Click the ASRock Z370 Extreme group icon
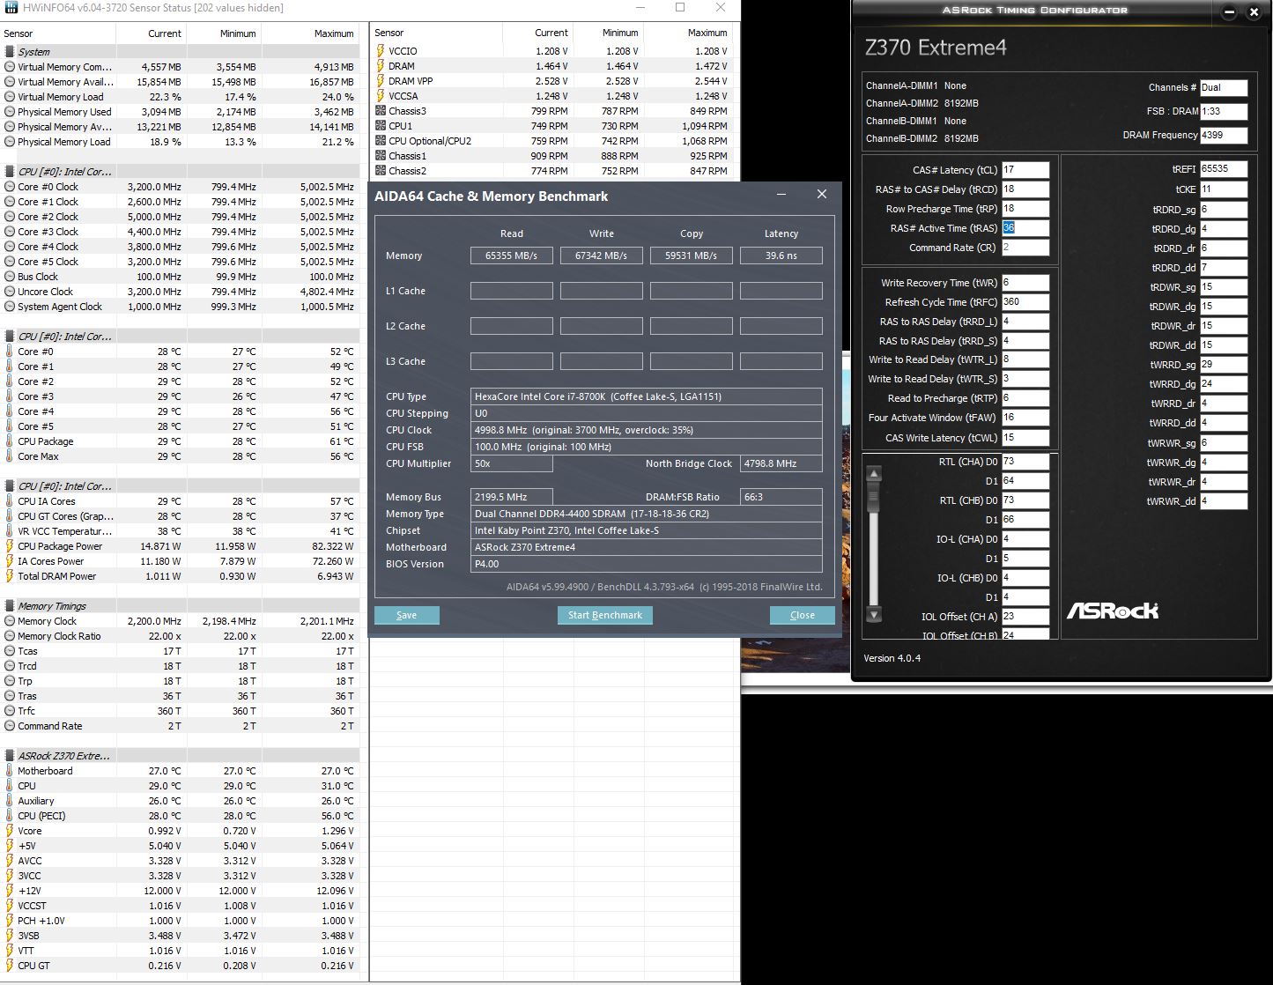This screenshot has width=1273, height=985. [10, 756]
